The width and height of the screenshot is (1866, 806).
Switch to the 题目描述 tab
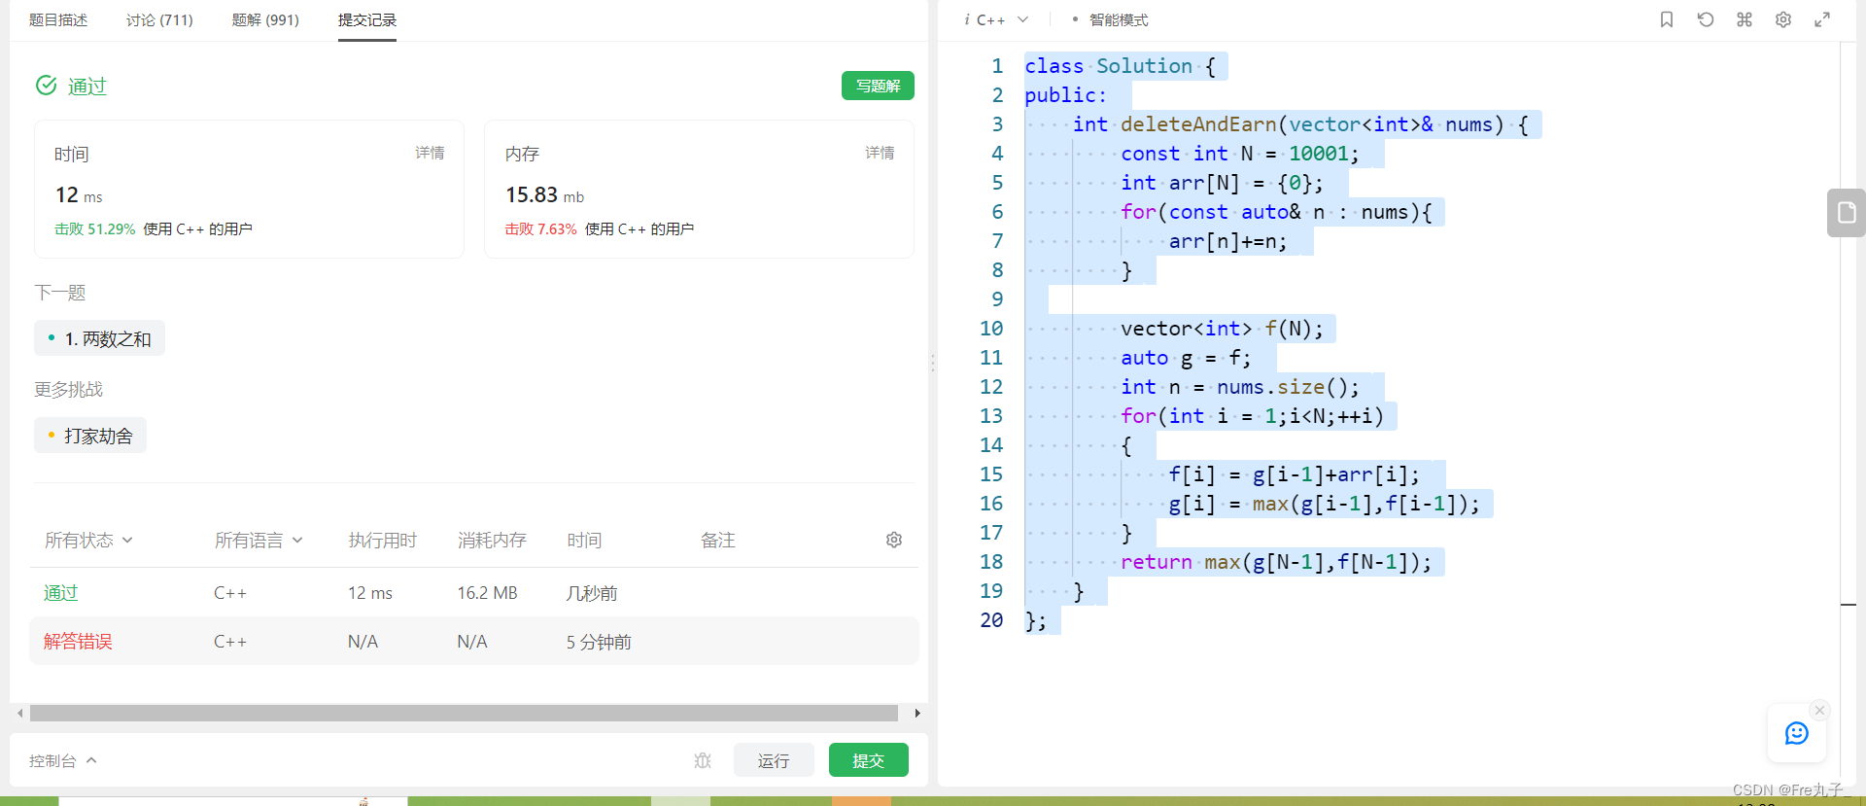coord(58,19)
